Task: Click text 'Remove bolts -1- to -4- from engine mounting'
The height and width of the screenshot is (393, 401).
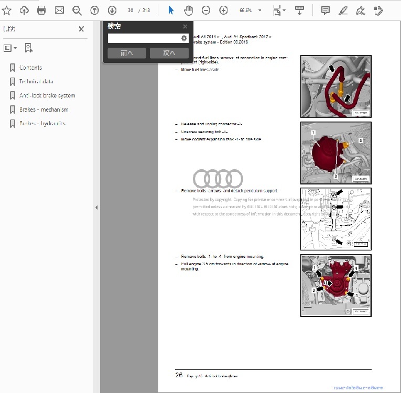Action: click(222, 256)
